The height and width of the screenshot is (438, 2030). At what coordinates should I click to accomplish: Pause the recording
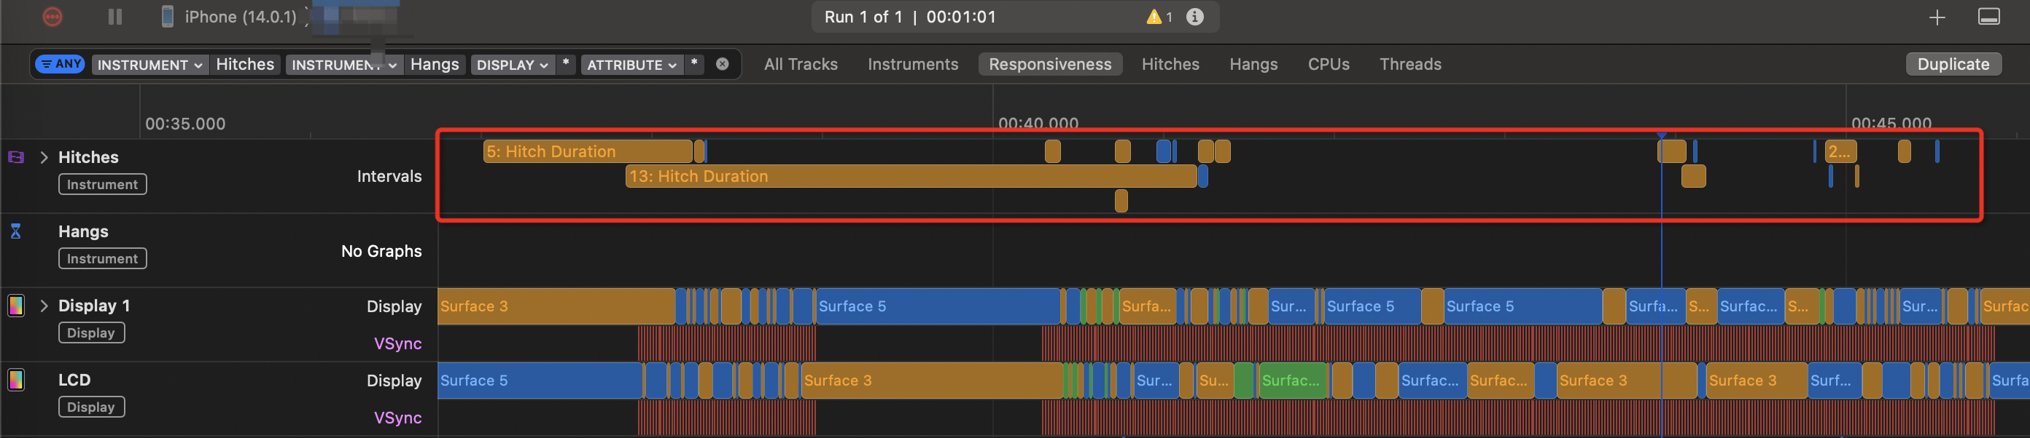pyautogui.click(x=115, y=17)
